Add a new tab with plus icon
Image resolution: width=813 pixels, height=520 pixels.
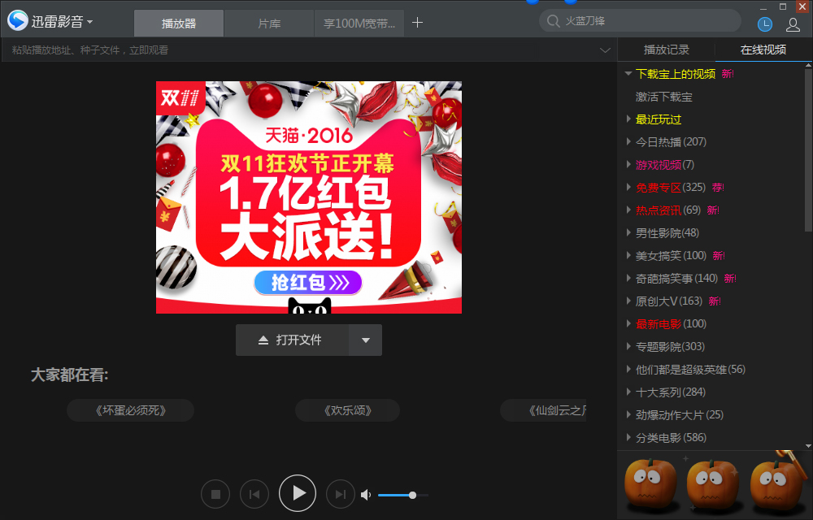pyautogui.click(x=417, y=22)
